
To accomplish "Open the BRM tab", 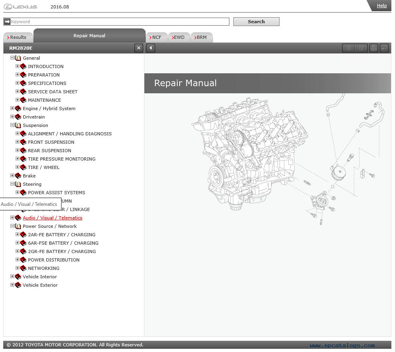I will coord(202,37).
